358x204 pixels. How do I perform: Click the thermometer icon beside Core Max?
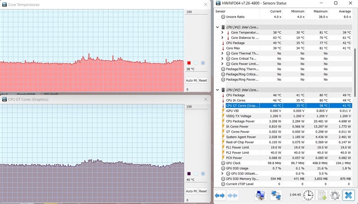223,48
